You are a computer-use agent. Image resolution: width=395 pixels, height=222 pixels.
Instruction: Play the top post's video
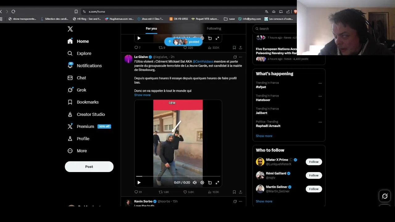click(x=139, y=38)
